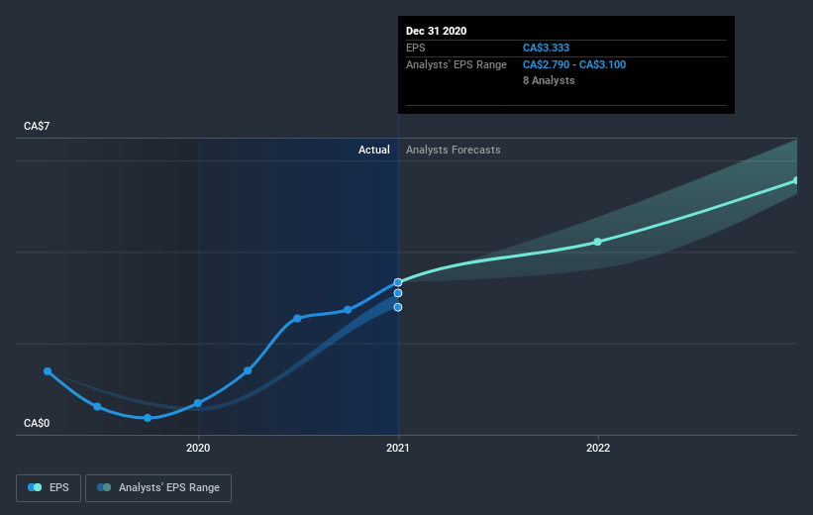
Task: Select the EPS point just before 2021
Action: click(x=348, y=310)
